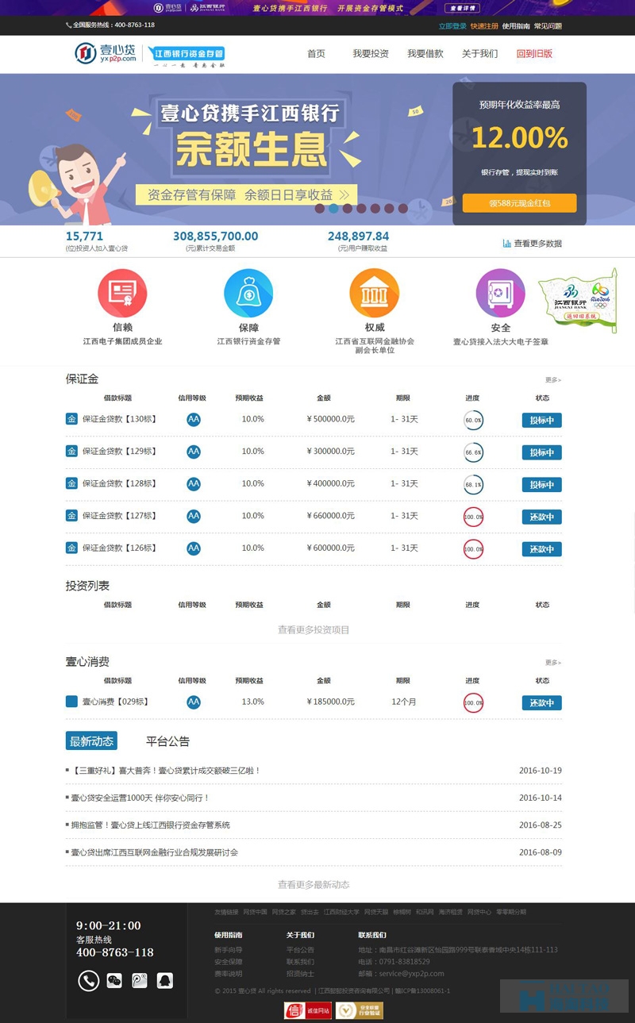The width and height of the screenshot is (635, 1023).
Task: Open news 壹心贷安全运营1000天 伴你安心同行！
Action: click(x=140, y=798)
